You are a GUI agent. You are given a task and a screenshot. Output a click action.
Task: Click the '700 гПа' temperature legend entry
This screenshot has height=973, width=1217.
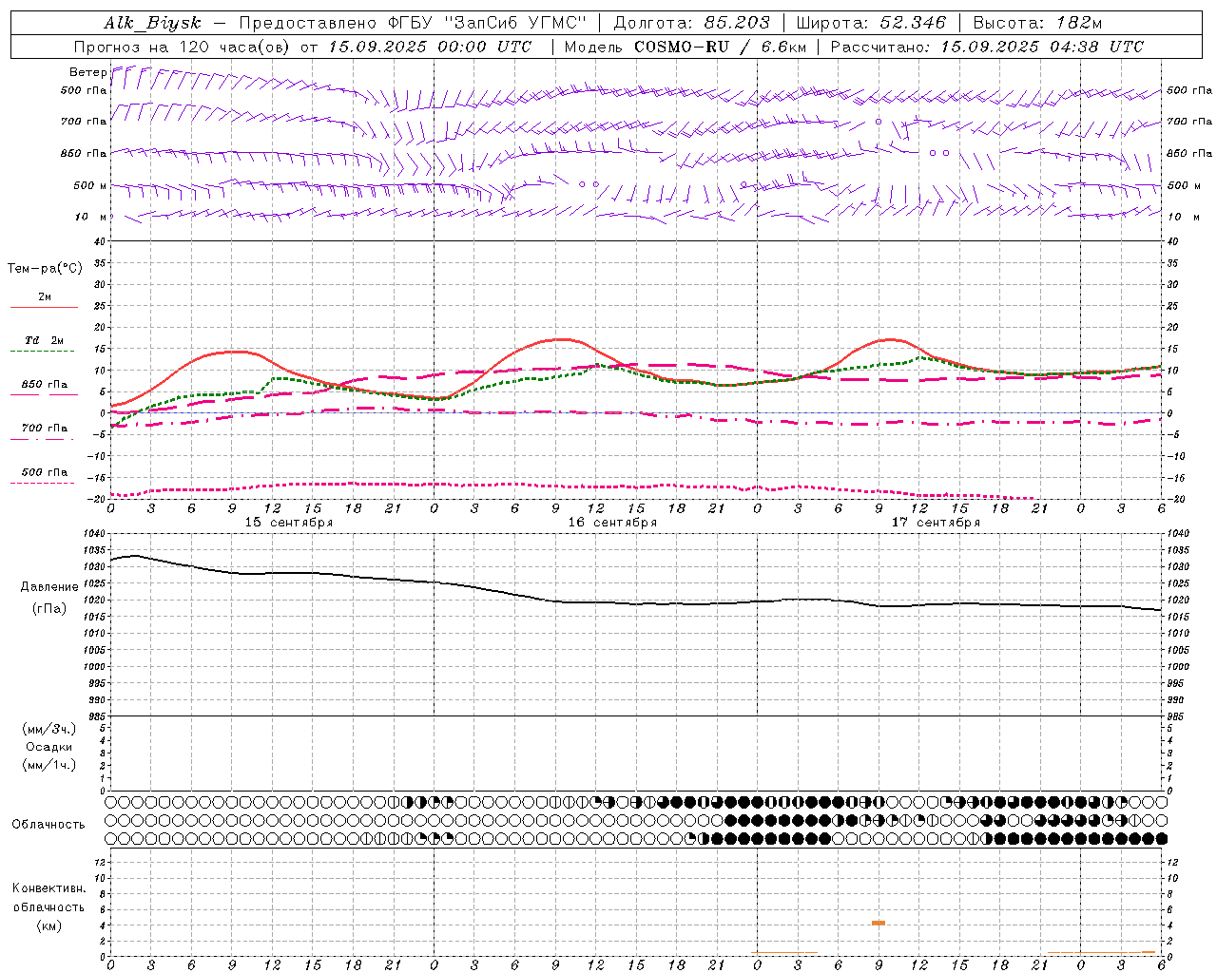[x=45, y=429]
